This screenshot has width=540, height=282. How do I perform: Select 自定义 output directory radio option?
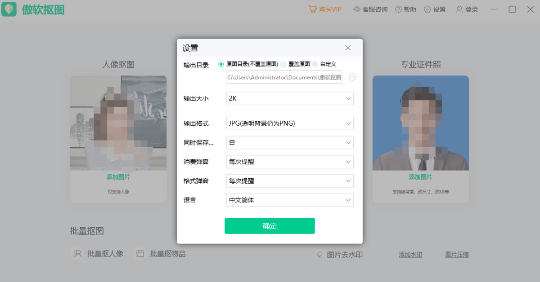tap(315, 64)
